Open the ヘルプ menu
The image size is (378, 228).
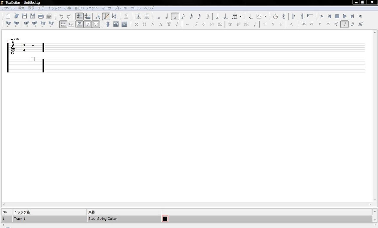click(x=149, y=8)
